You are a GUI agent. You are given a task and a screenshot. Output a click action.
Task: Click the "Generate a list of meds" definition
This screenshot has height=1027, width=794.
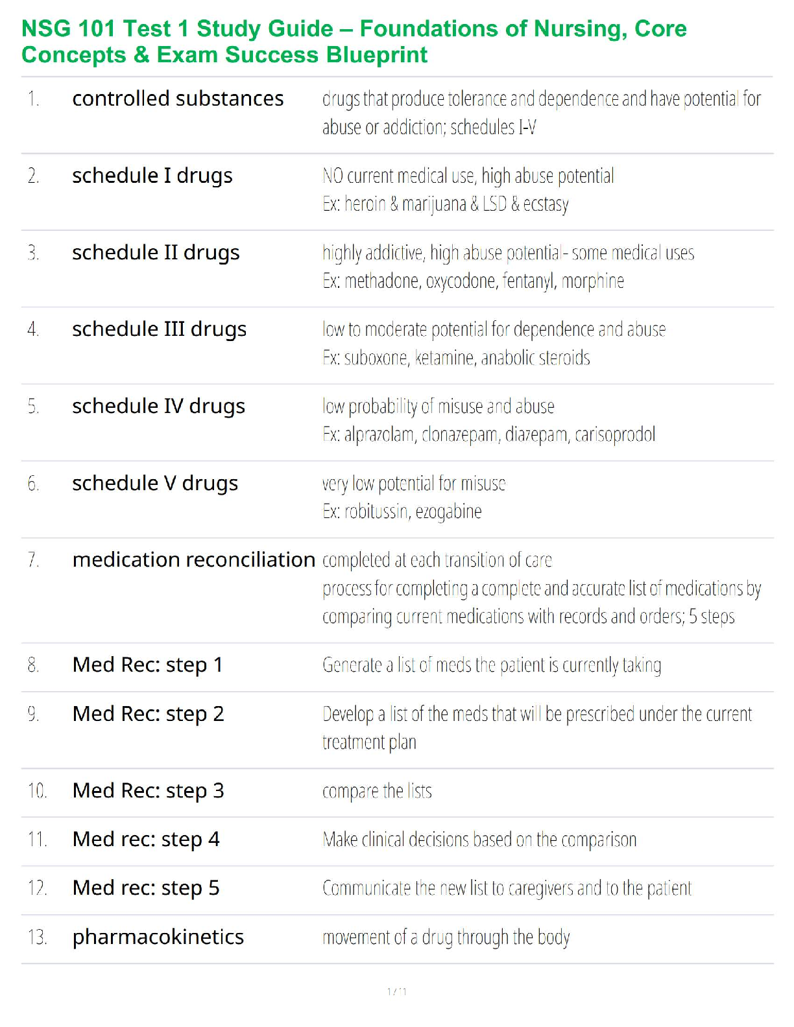pos(492,665)
